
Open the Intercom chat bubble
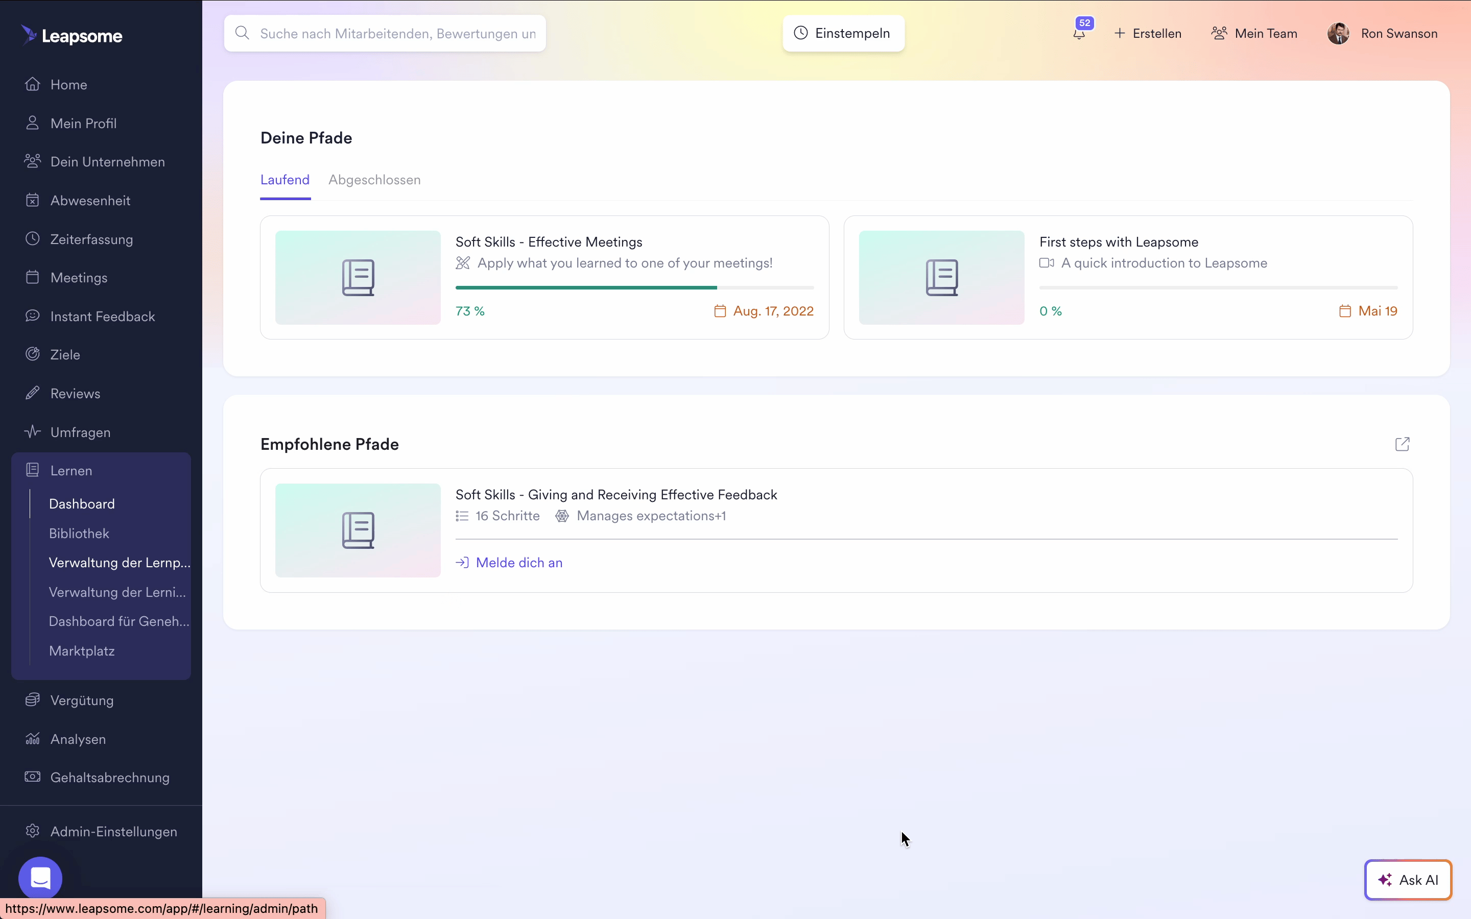(x=40, y=878)
